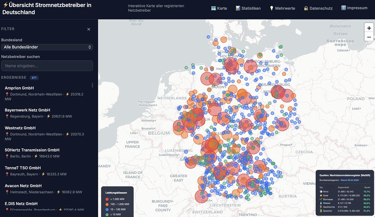Select TenneT TSO GmbH entry
Screen dimensions: 375x217
pyautogui.click(x=47, y=171)
